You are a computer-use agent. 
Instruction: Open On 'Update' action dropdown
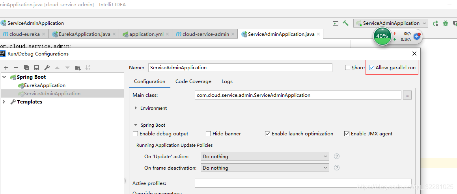(x=265, y=156)
